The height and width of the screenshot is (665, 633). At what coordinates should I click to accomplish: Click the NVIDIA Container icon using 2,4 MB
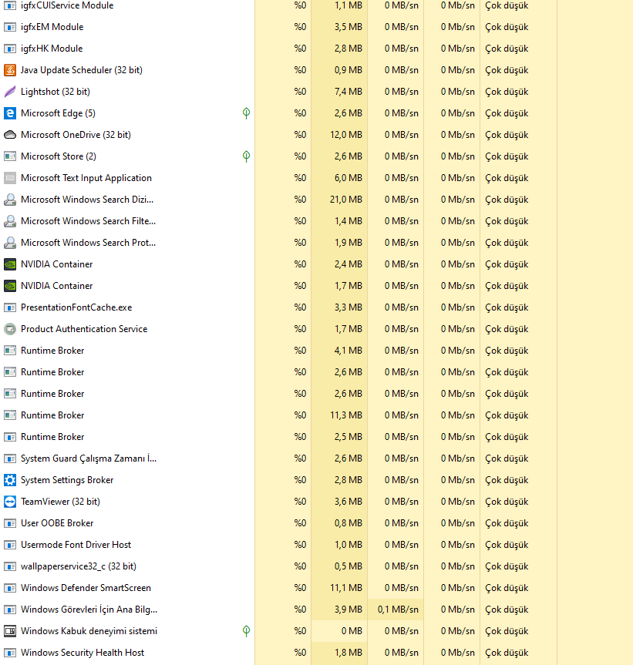(10, 264)
